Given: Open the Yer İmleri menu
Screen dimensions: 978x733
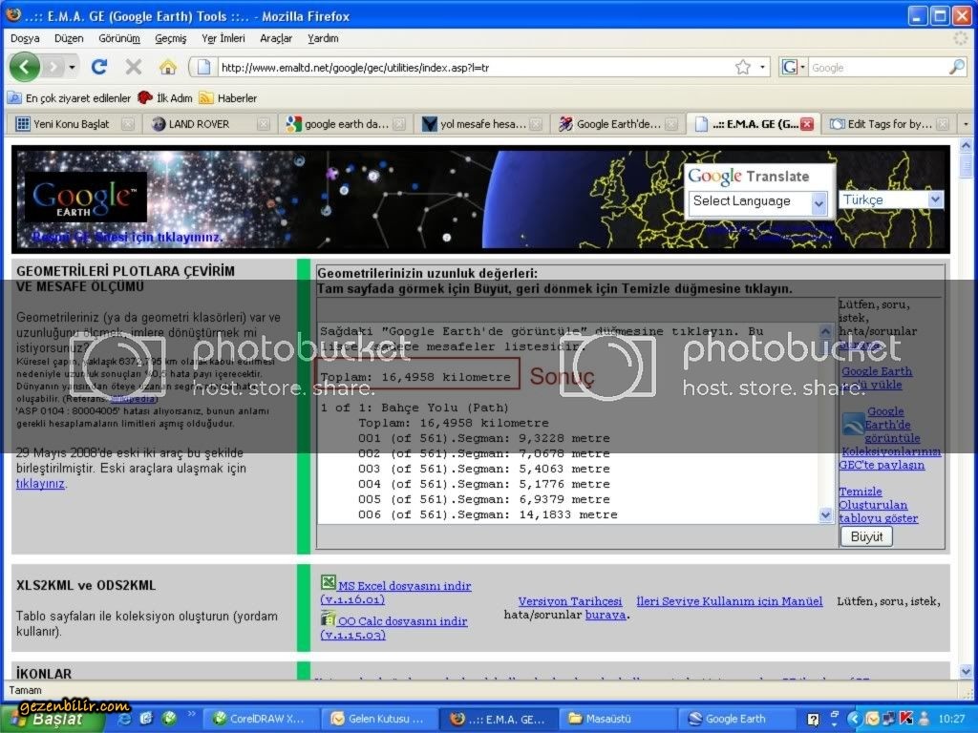Looking at the screenshot, I should [223, 38].
